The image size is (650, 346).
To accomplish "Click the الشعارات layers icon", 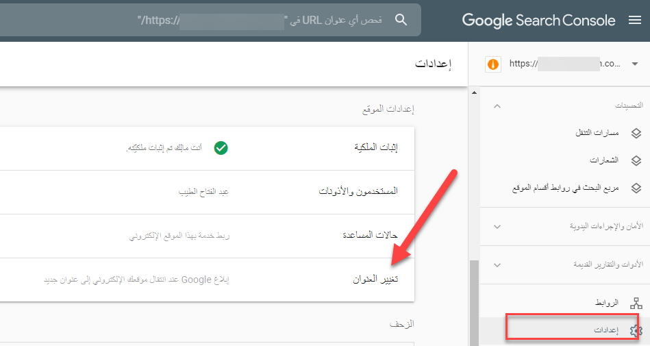I will (636, 160).
